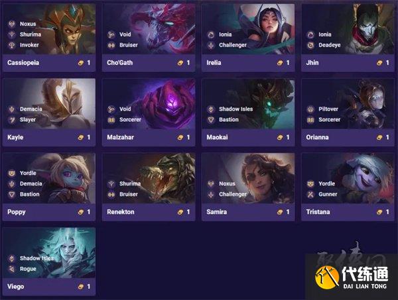
Task: Click the Cassiopeia name label
Action: (23, 63)
